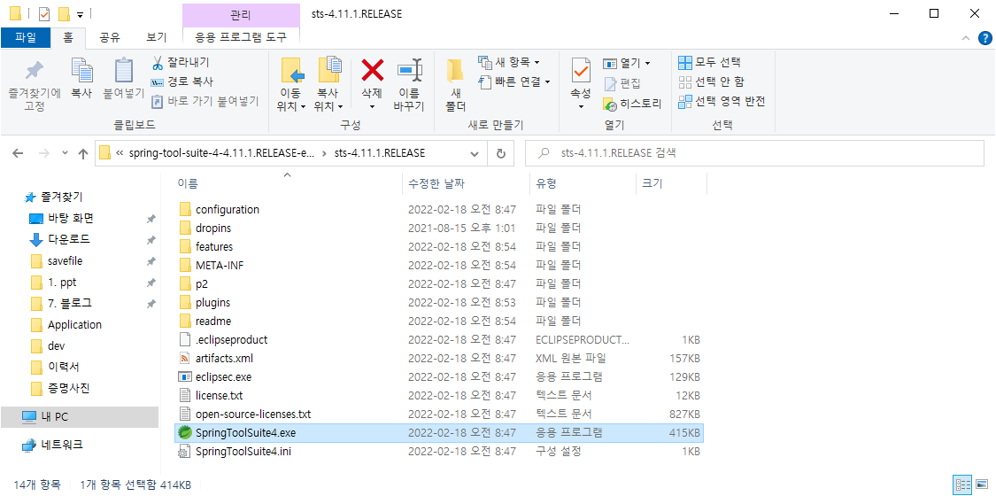Viewport: 996px width, 496px height.
Task: Click Copy path (경로 복사)
Action: click(181, 81)
